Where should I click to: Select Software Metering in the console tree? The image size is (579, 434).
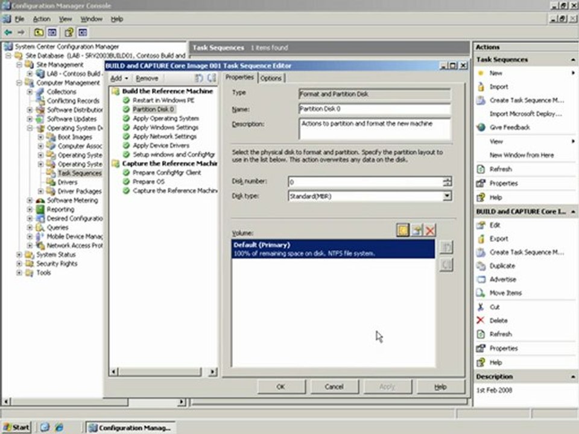coord(72,200)
